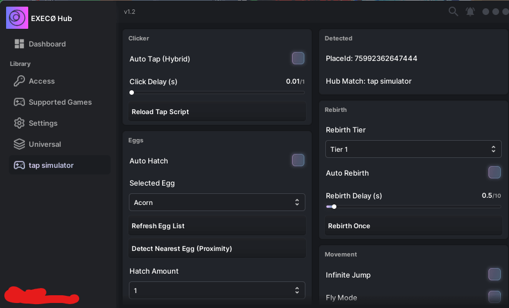Click the Clicker section heading
Image resolution: width=509 pixels, height=308 pixels.
(139, 38)
